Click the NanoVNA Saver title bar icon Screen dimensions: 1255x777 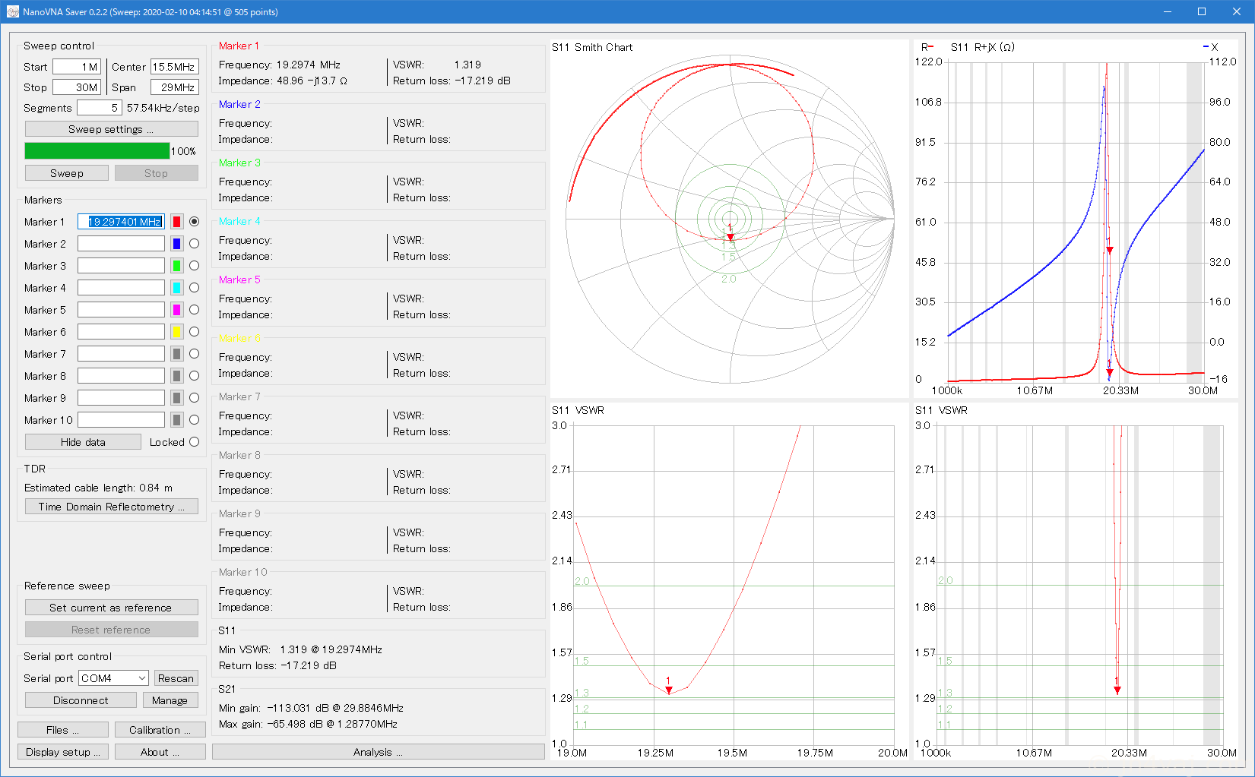pyautogui.click(x=12, y=11)
